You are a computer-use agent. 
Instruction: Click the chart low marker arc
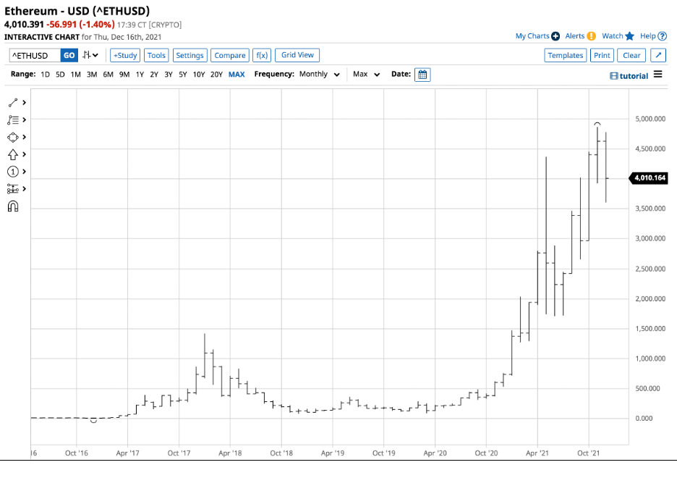tap(94, 421)
